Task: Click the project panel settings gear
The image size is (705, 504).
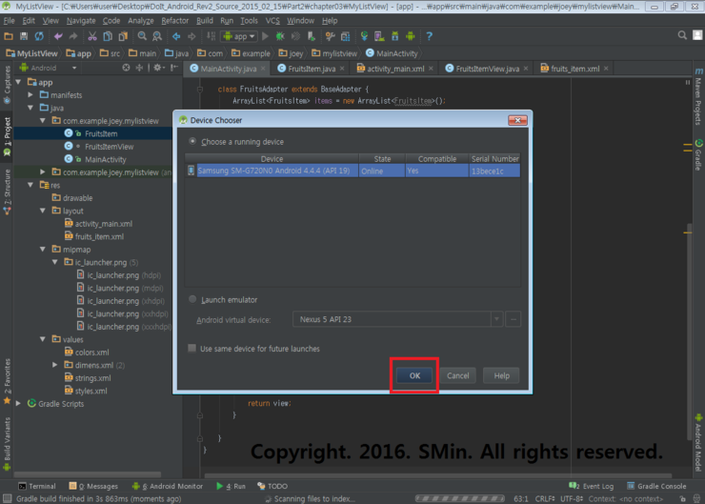Action: [x=157, y=68]
